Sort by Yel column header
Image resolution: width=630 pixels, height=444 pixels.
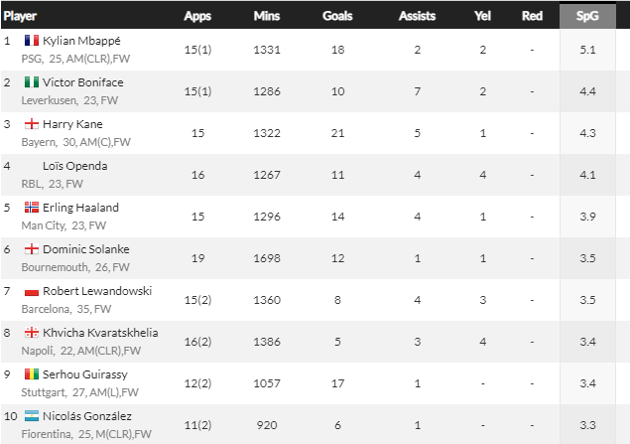[x=482, y=16]
